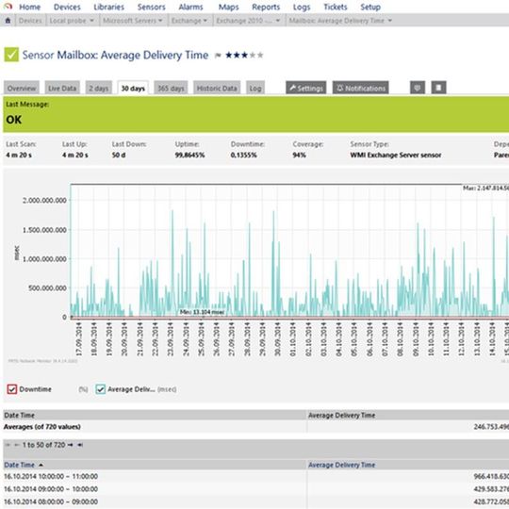Click the green sensor status checkmark icon

[11, 55]
